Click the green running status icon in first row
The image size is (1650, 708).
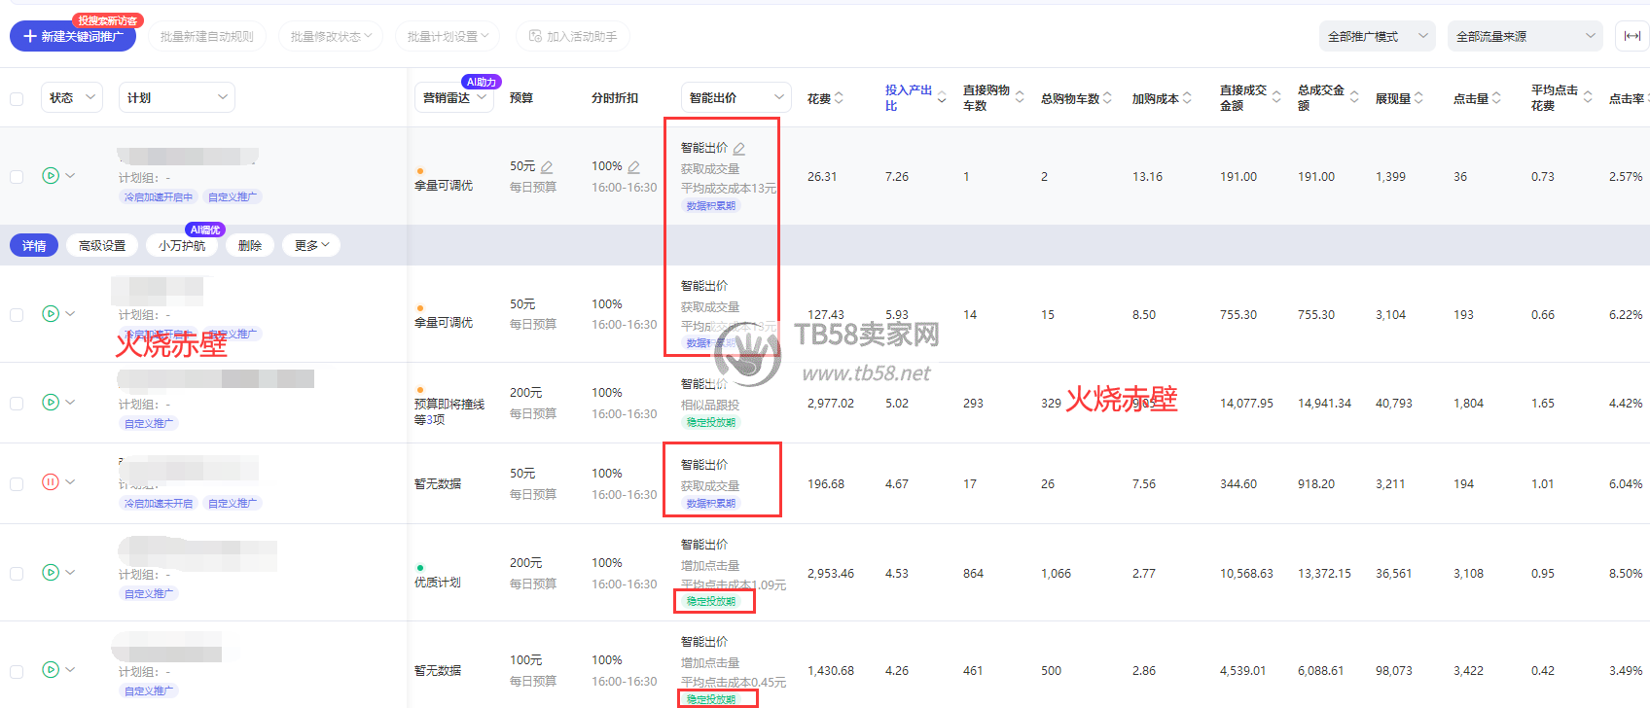pos(51,176)
